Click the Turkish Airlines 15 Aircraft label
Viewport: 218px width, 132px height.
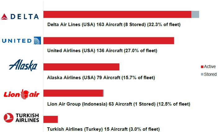(x=103, y=129)
